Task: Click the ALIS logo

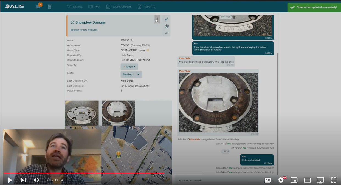Action: (15, 7)
